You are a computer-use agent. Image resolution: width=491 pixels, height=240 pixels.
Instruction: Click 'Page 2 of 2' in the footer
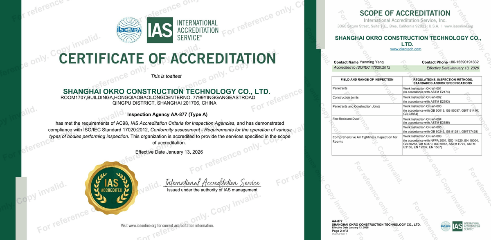click(x=341, y=231)
